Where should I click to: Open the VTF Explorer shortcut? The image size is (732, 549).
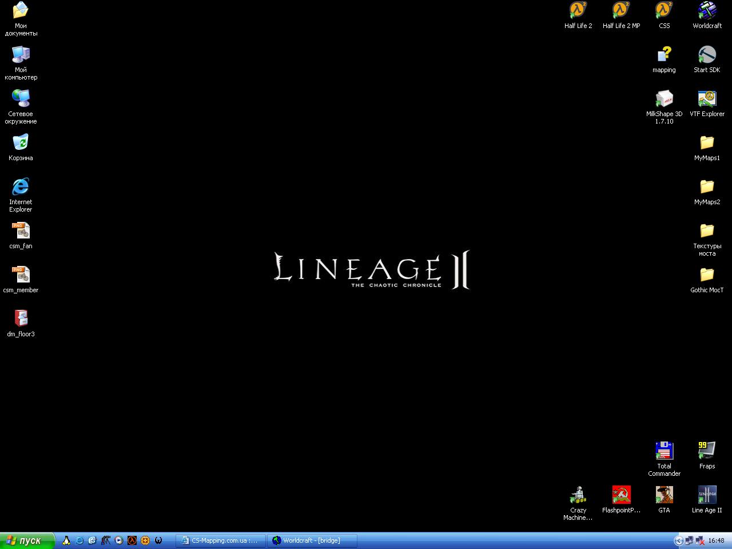coord(707,103)
